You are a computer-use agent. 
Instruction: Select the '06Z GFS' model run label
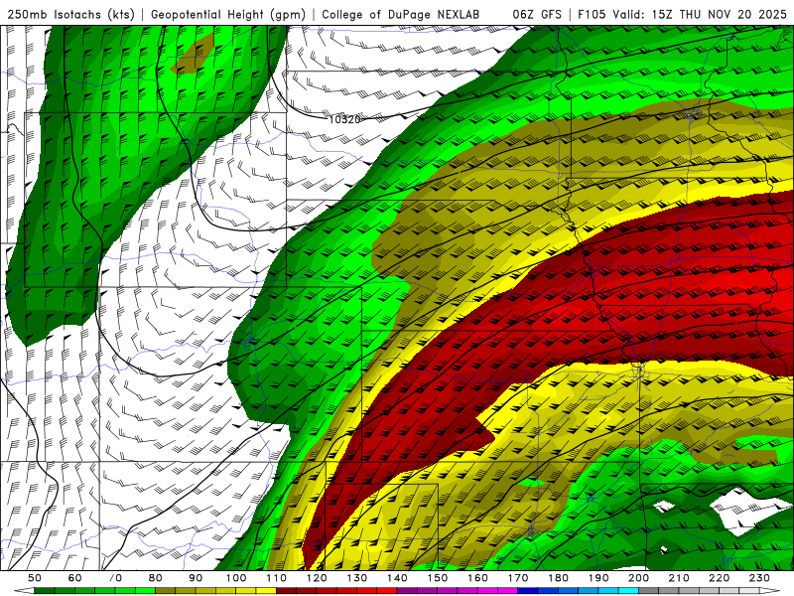coord(537,15)
